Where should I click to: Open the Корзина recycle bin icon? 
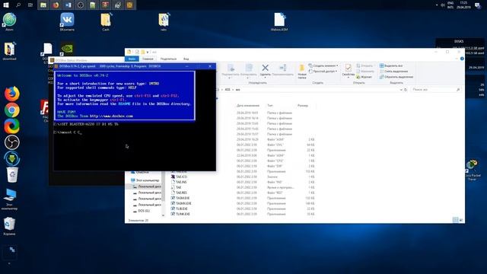(x=9, y=226)
